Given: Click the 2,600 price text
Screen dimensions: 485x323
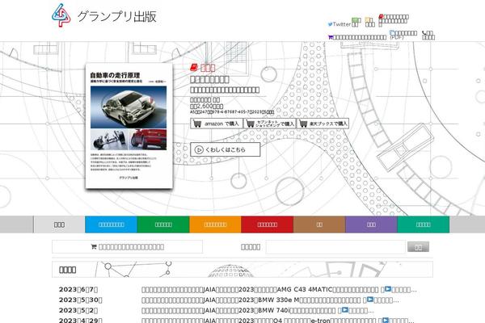Looking at the screenshot, I should [x=207, y=106].
